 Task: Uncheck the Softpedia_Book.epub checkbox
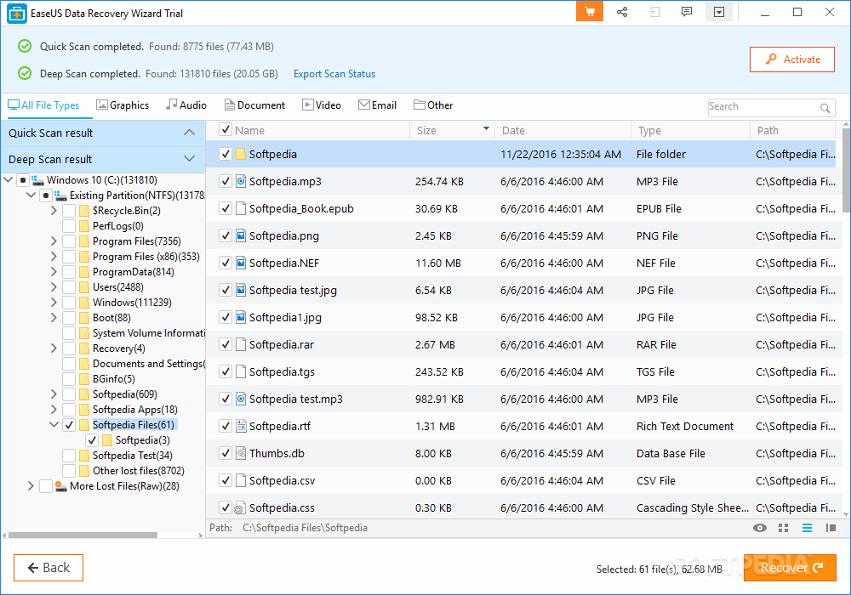tap(226, 208)
